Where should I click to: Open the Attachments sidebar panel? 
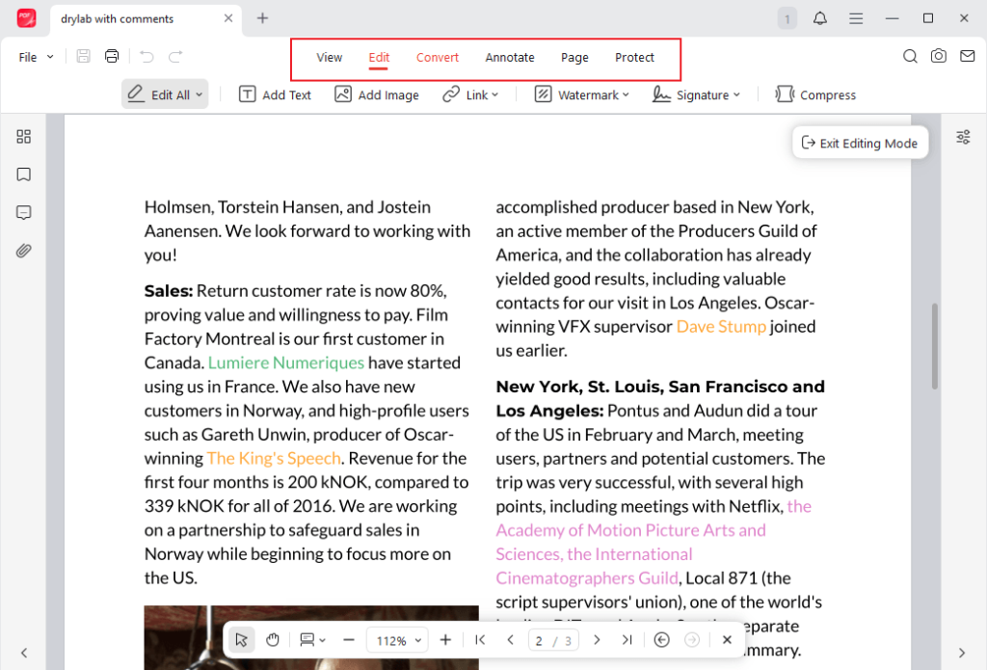coord(23,251)
